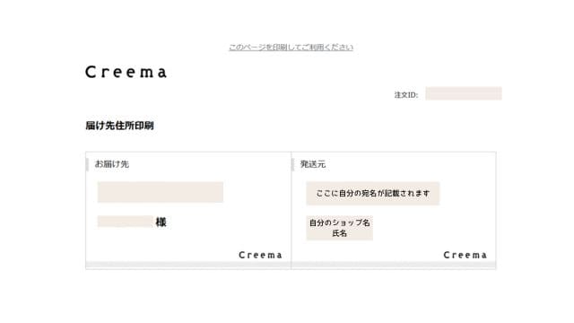Select the masked recipient name box
The height and width of the screenshot is (323, 574).
(x=125, y=222)
